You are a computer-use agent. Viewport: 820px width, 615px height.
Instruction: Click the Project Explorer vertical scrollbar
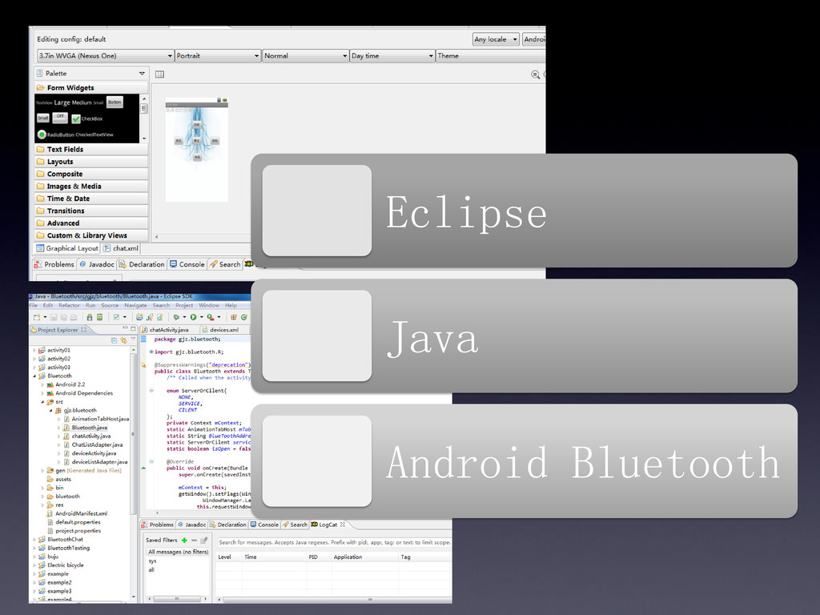134,473
